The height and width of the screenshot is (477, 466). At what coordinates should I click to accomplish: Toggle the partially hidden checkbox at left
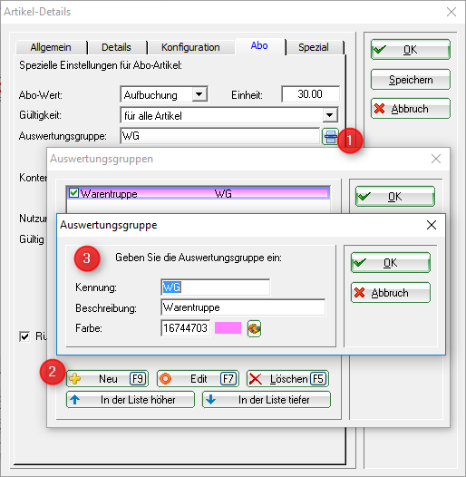24,336
